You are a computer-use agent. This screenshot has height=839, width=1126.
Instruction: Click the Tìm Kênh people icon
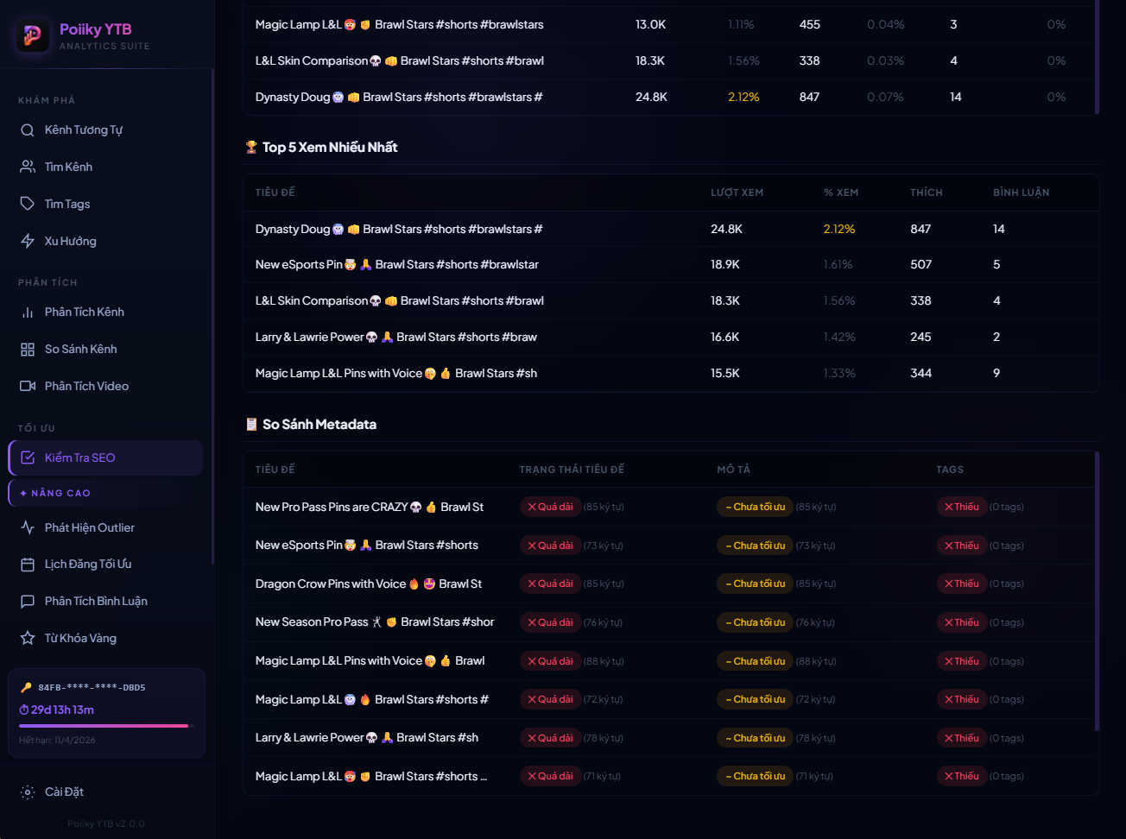pyautogui.click(x=28, y=167)
